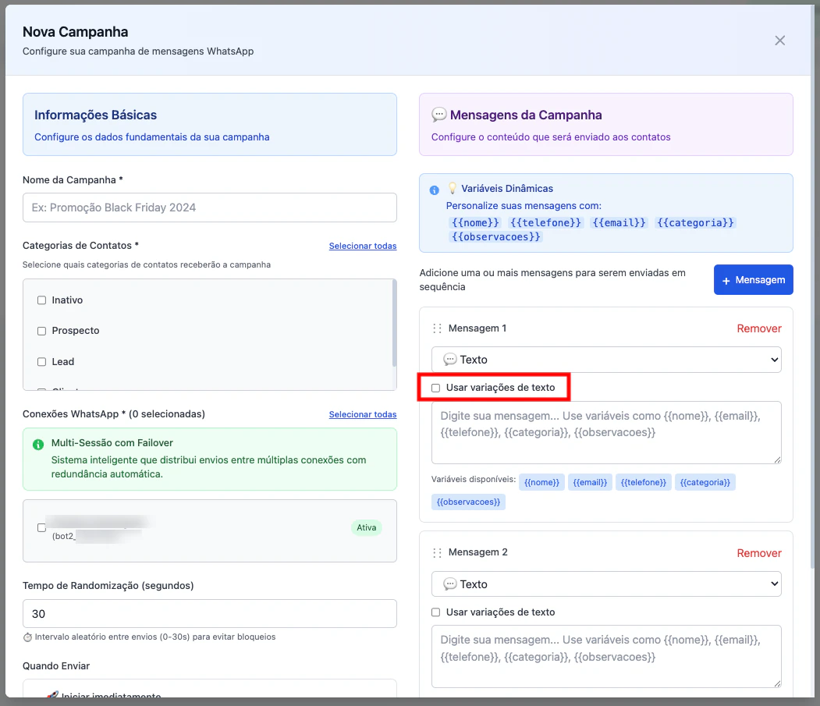Image resolution: width=820 pixels, height=706 pixels.
Task: Click the clock icon near Intervalo aleatório
Action: [28, 637]
